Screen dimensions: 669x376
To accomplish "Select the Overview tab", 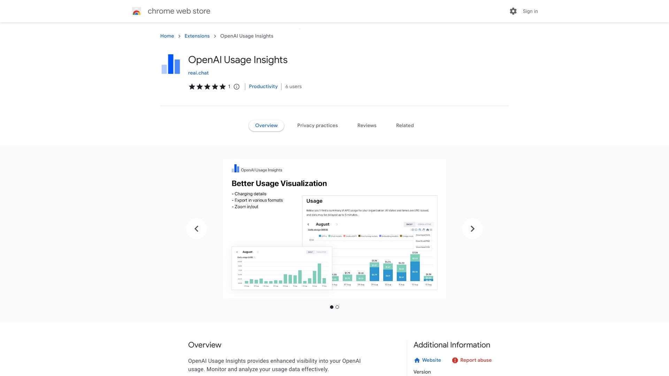I will [266, 125].
